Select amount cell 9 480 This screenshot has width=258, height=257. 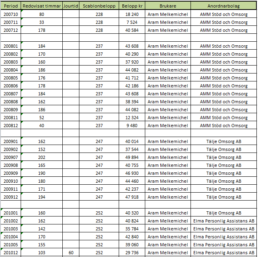132,126
